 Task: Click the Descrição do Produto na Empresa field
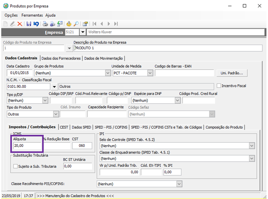[168, 48]
